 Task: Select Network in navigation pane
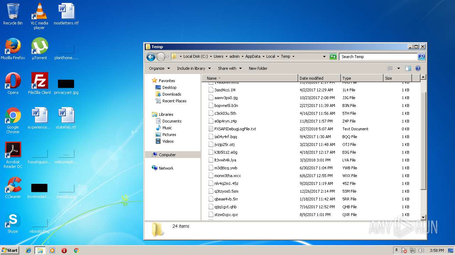click(x=166, y=168)
